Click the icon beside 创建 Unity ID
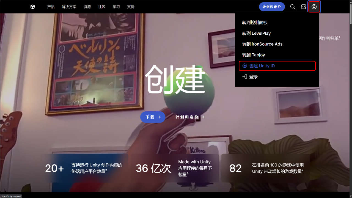352x198 pixels. click(x=245, y=66)
